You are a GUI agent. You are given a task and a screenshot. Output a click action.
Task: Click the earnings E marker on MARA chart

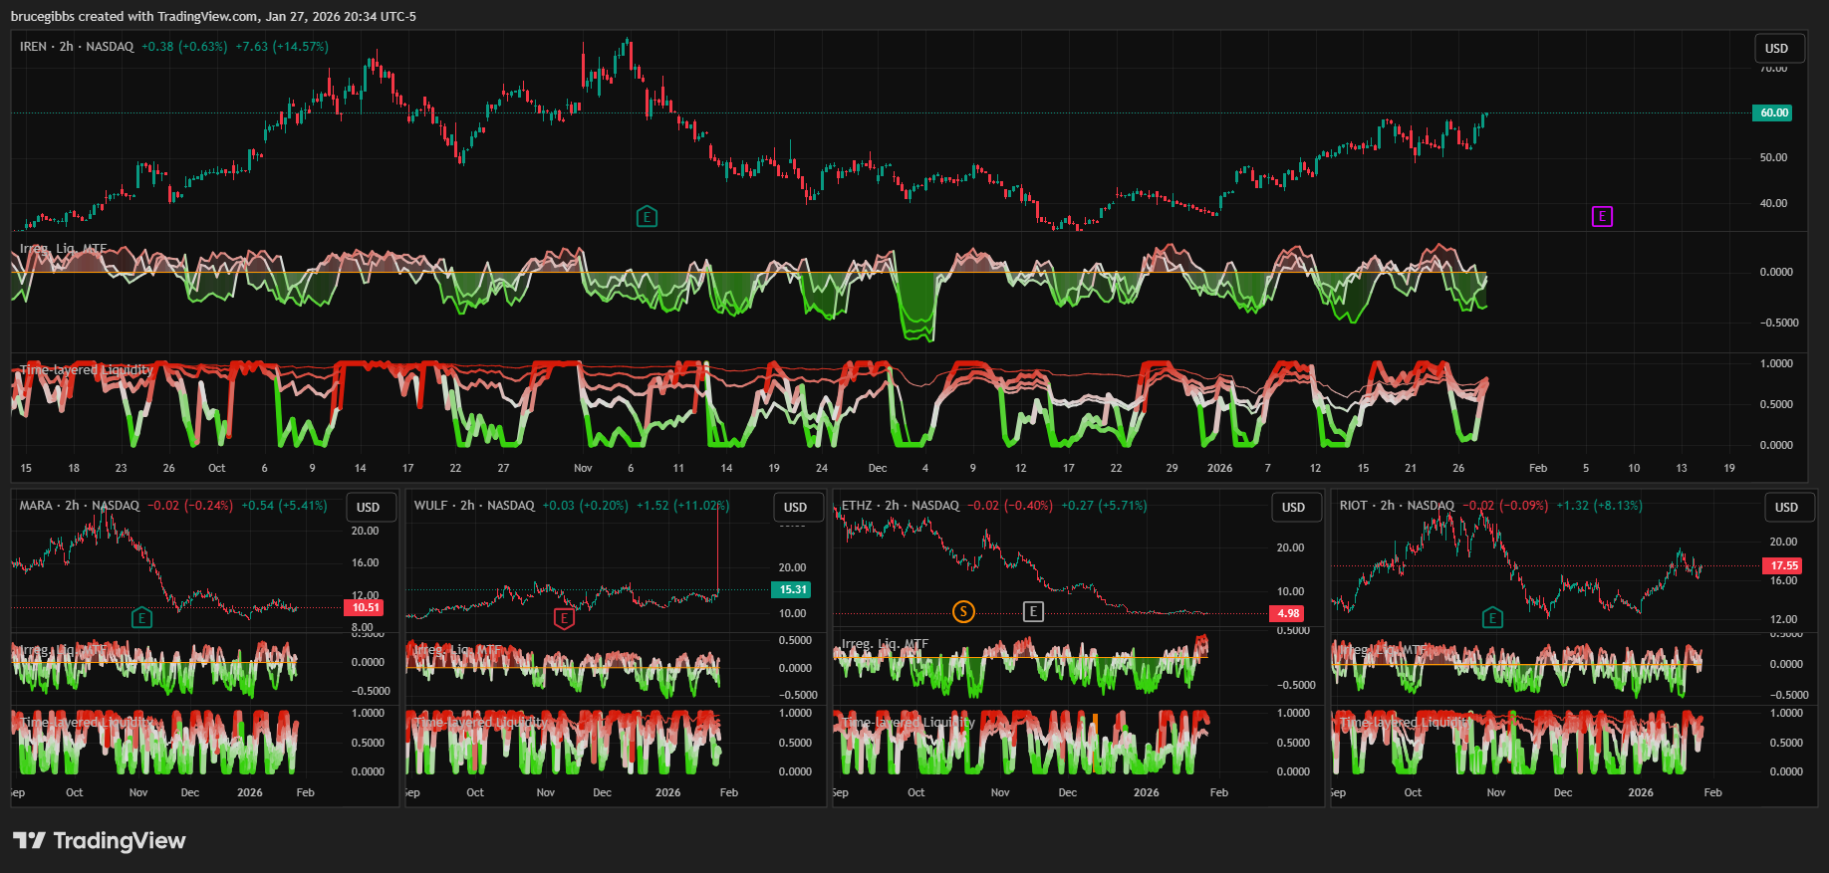click(141, 618)
